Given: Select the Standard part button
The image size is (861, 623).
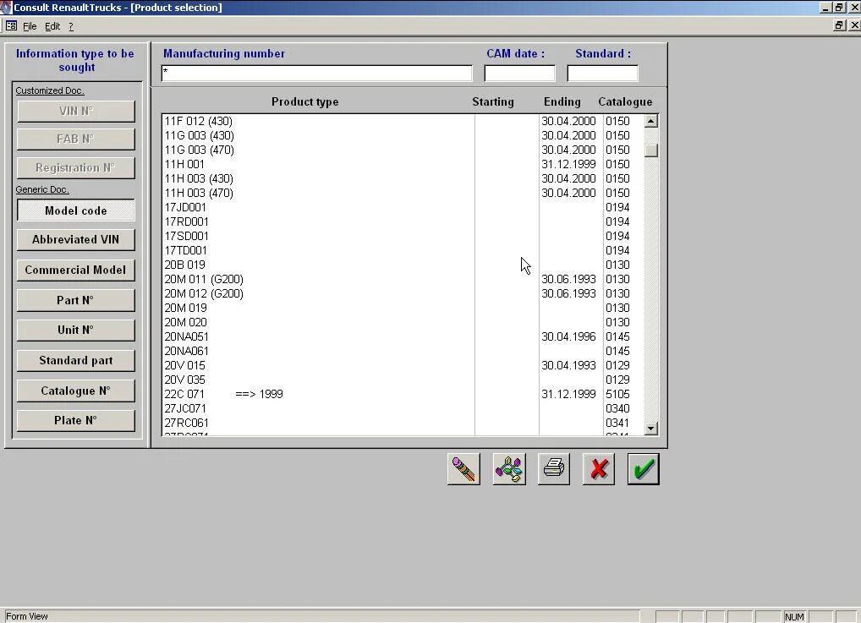Looking at the screenshot, I should pos(76,361).
